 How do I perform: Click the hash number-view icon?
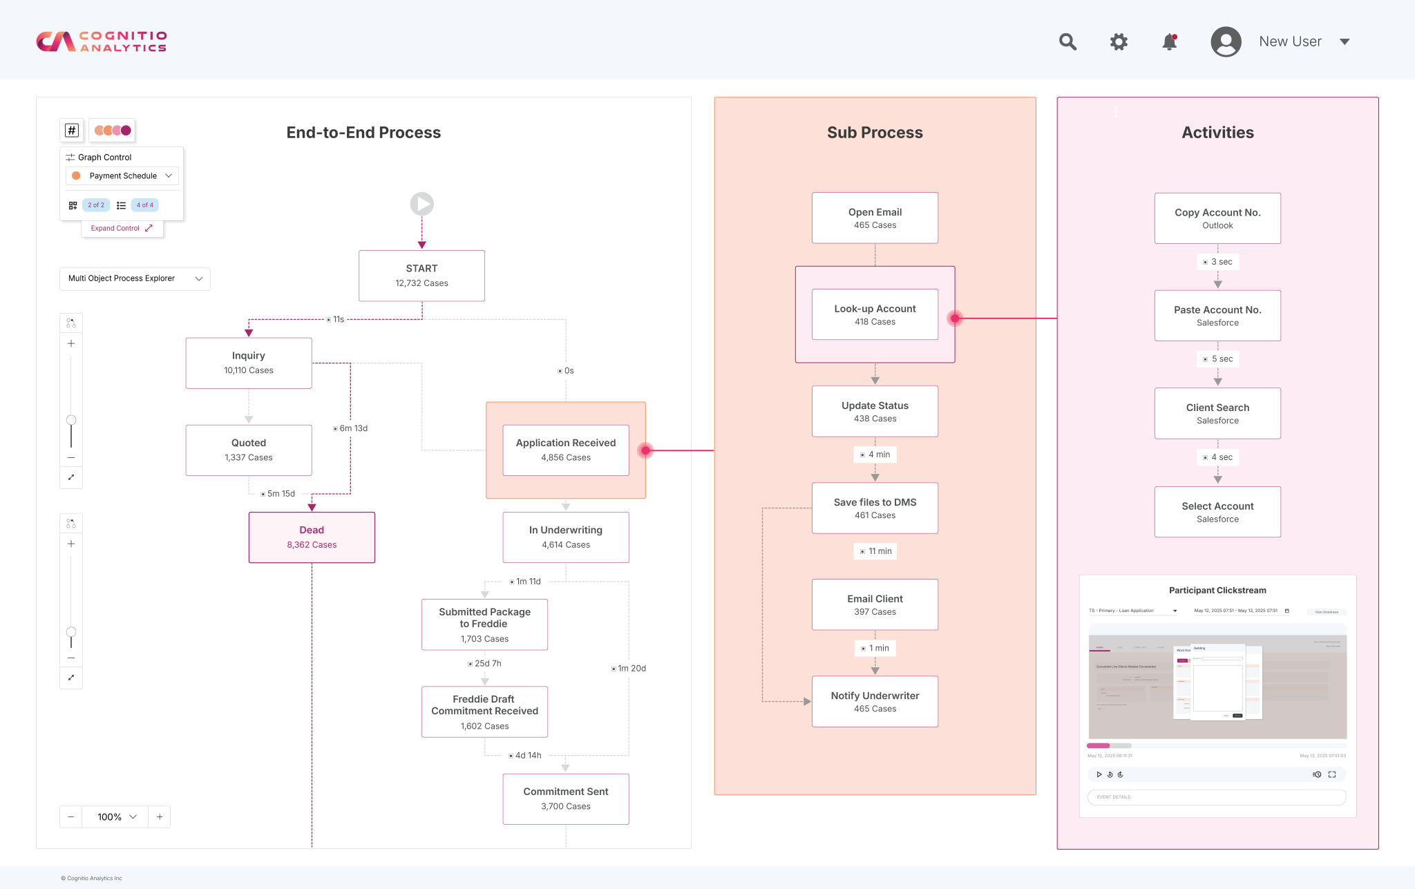72,130
